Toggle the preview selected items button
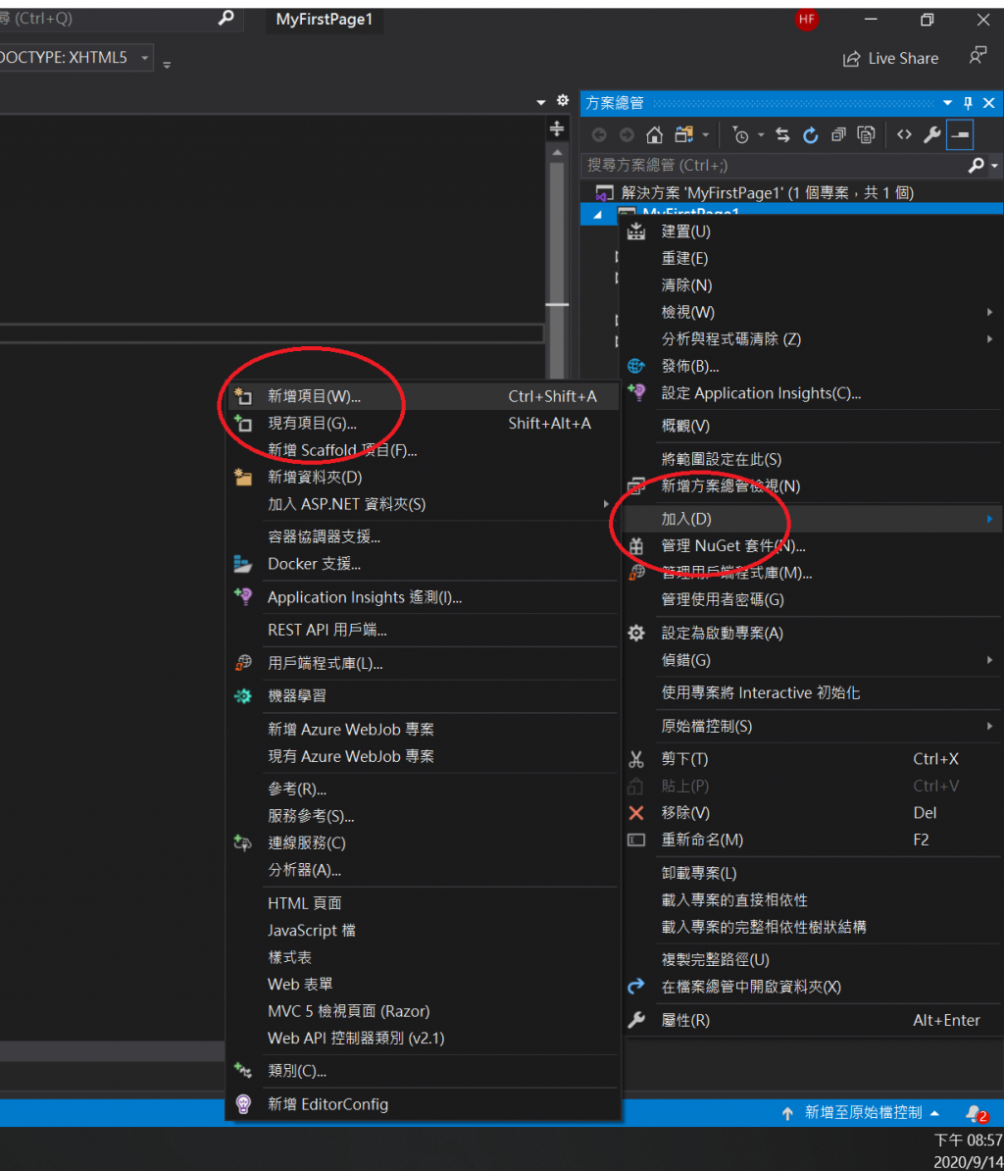Image resolution: width=1004 pixels, height=1171 pixels. click(x=960, y=135)
